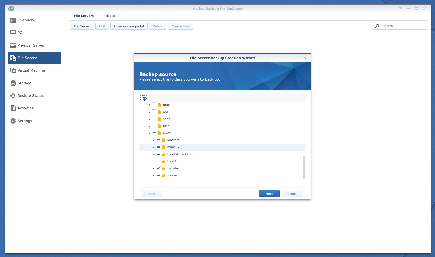
Task: Toggle the wekan folder checkbox
Action: (158, 175)
